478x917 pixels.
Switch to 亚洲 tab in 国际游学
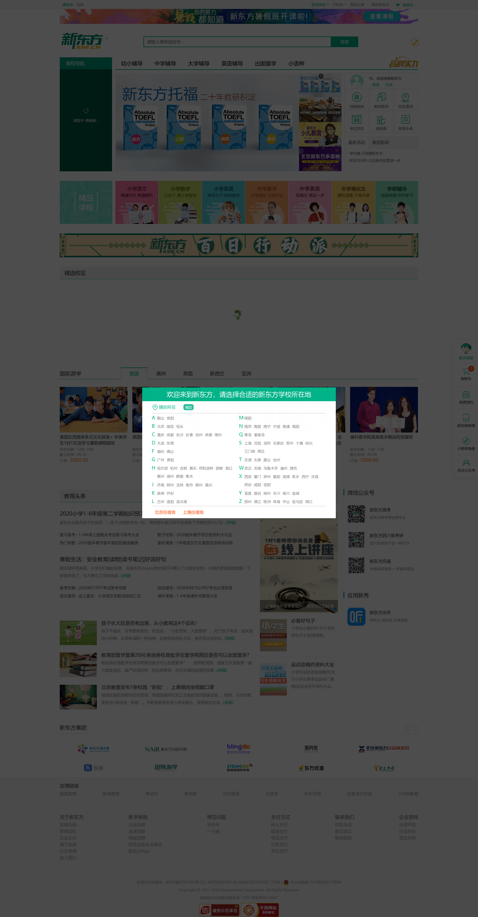246,373
